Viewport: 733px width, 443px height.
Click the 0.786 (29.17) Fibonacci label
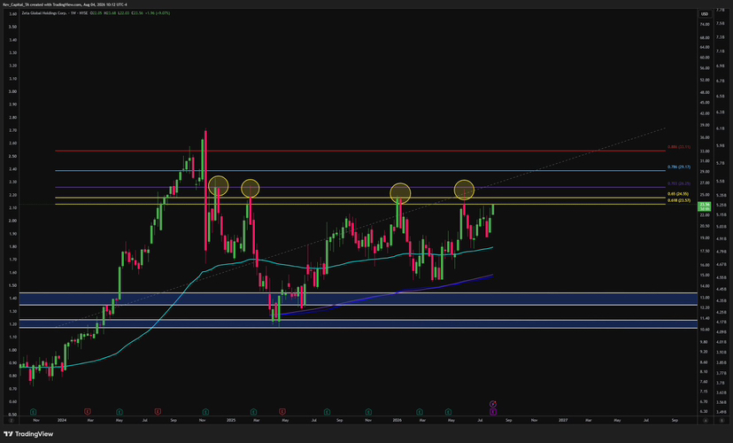click(679, 167)
